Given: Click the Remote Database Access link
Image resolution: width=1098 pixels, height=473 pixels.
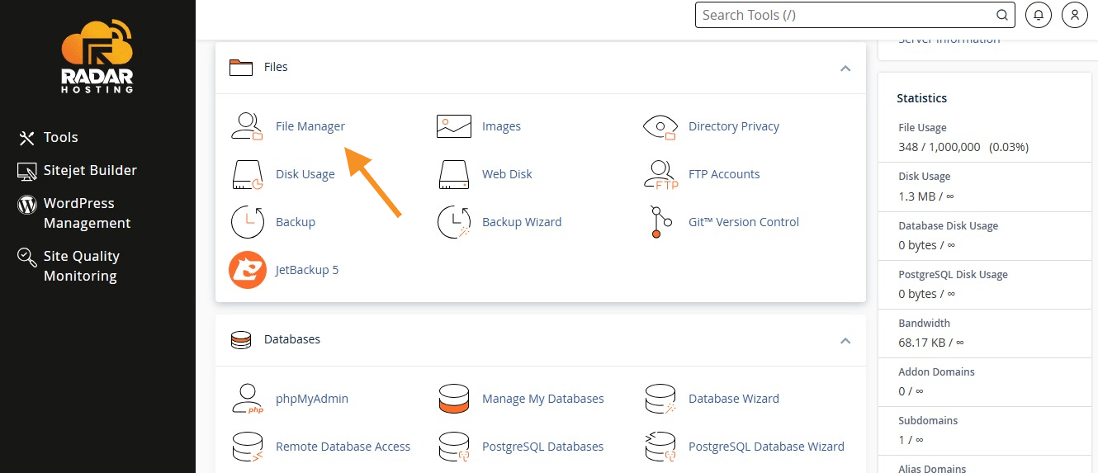Looking at the screenshot, I should (x=343, y=447).
